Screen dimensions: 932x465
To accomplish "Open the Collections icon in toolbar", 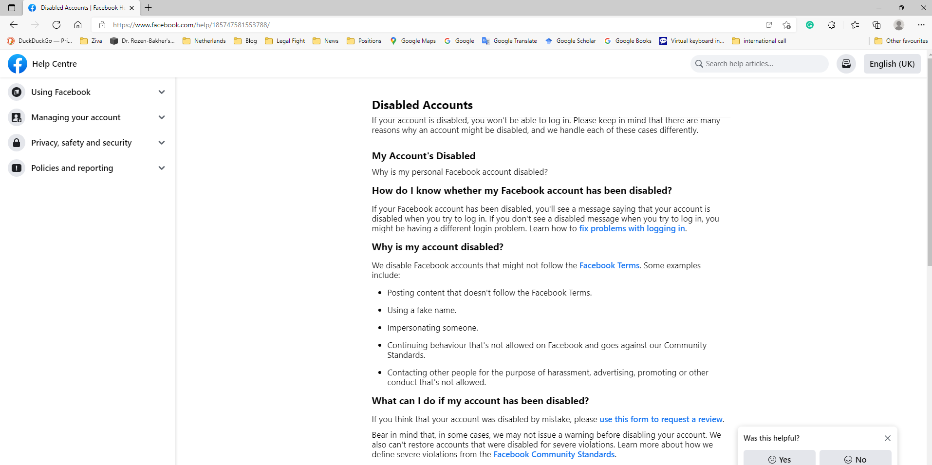I will click(x=876, y=25).
